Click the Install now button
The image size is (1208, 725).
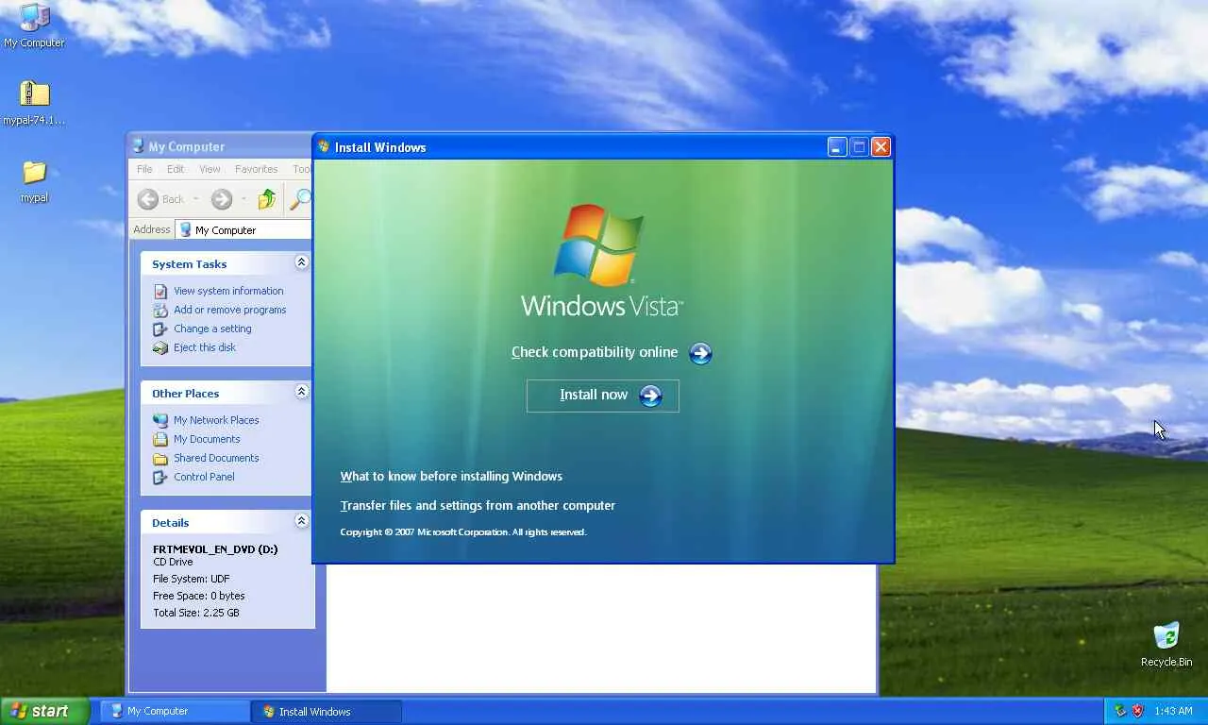tap(603, 396)
